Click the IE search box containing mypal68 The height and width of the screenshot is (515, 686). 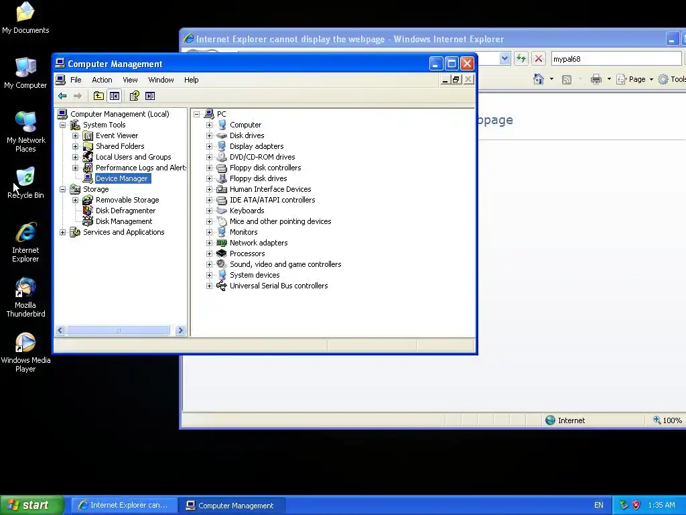click(x=616, y=59)
